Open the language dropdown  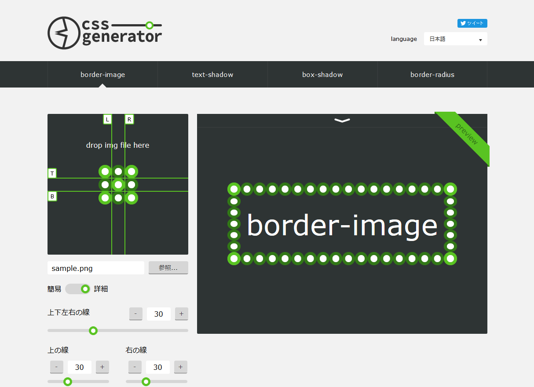tap(455, 39)
